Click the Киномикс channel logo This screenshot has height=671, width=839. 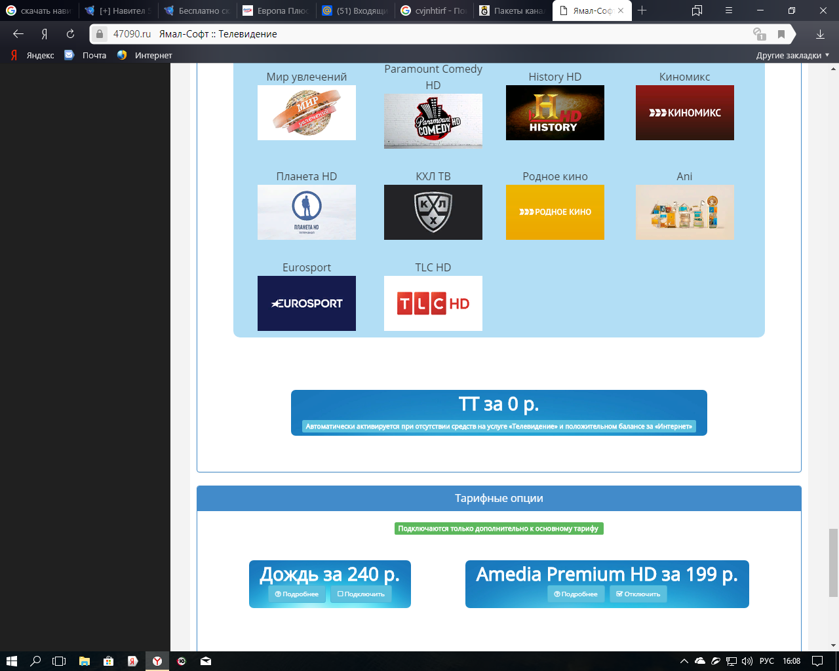685,113
